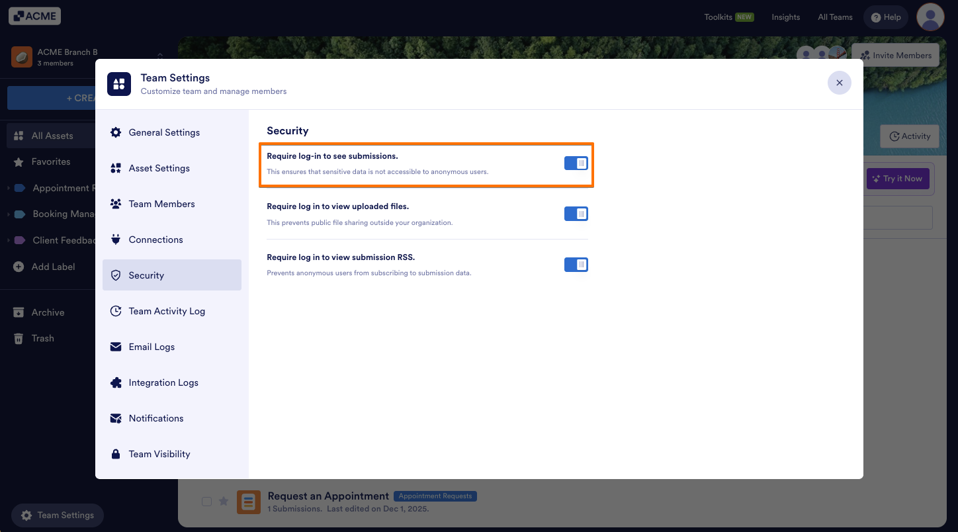Toggle Require log in to view uploaded files
958x532 pixels.
[x=576, y=214]
